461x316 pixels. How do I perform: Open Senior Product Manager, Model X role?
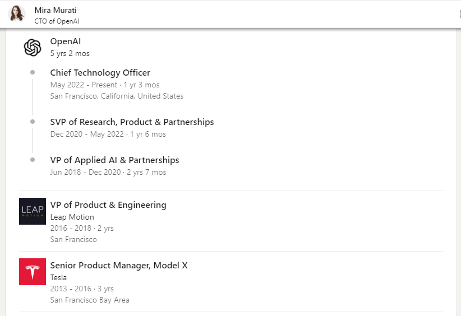[x=118, y=266]
